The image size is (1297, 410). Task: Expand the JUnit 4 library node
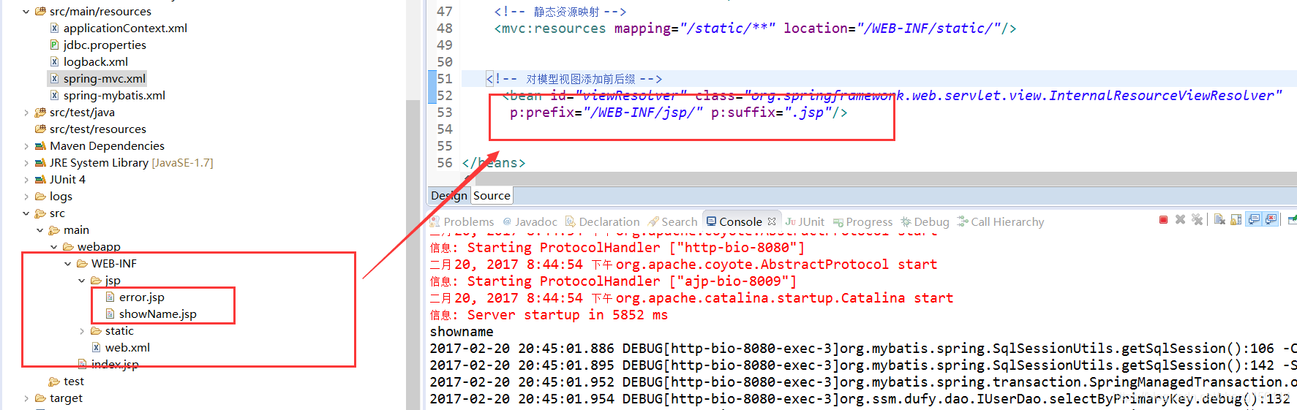pos(26,180)
